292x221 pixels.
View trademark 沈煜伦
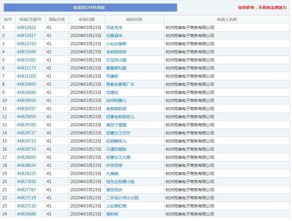pyautogui.click(x=112, y=92)
